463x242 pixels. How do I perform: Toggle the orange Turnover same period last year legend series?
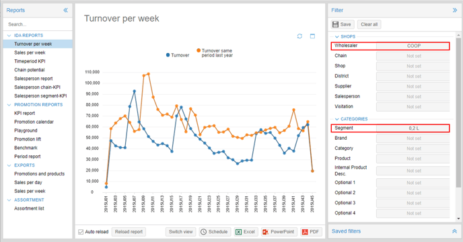click(x=215, y=53)
